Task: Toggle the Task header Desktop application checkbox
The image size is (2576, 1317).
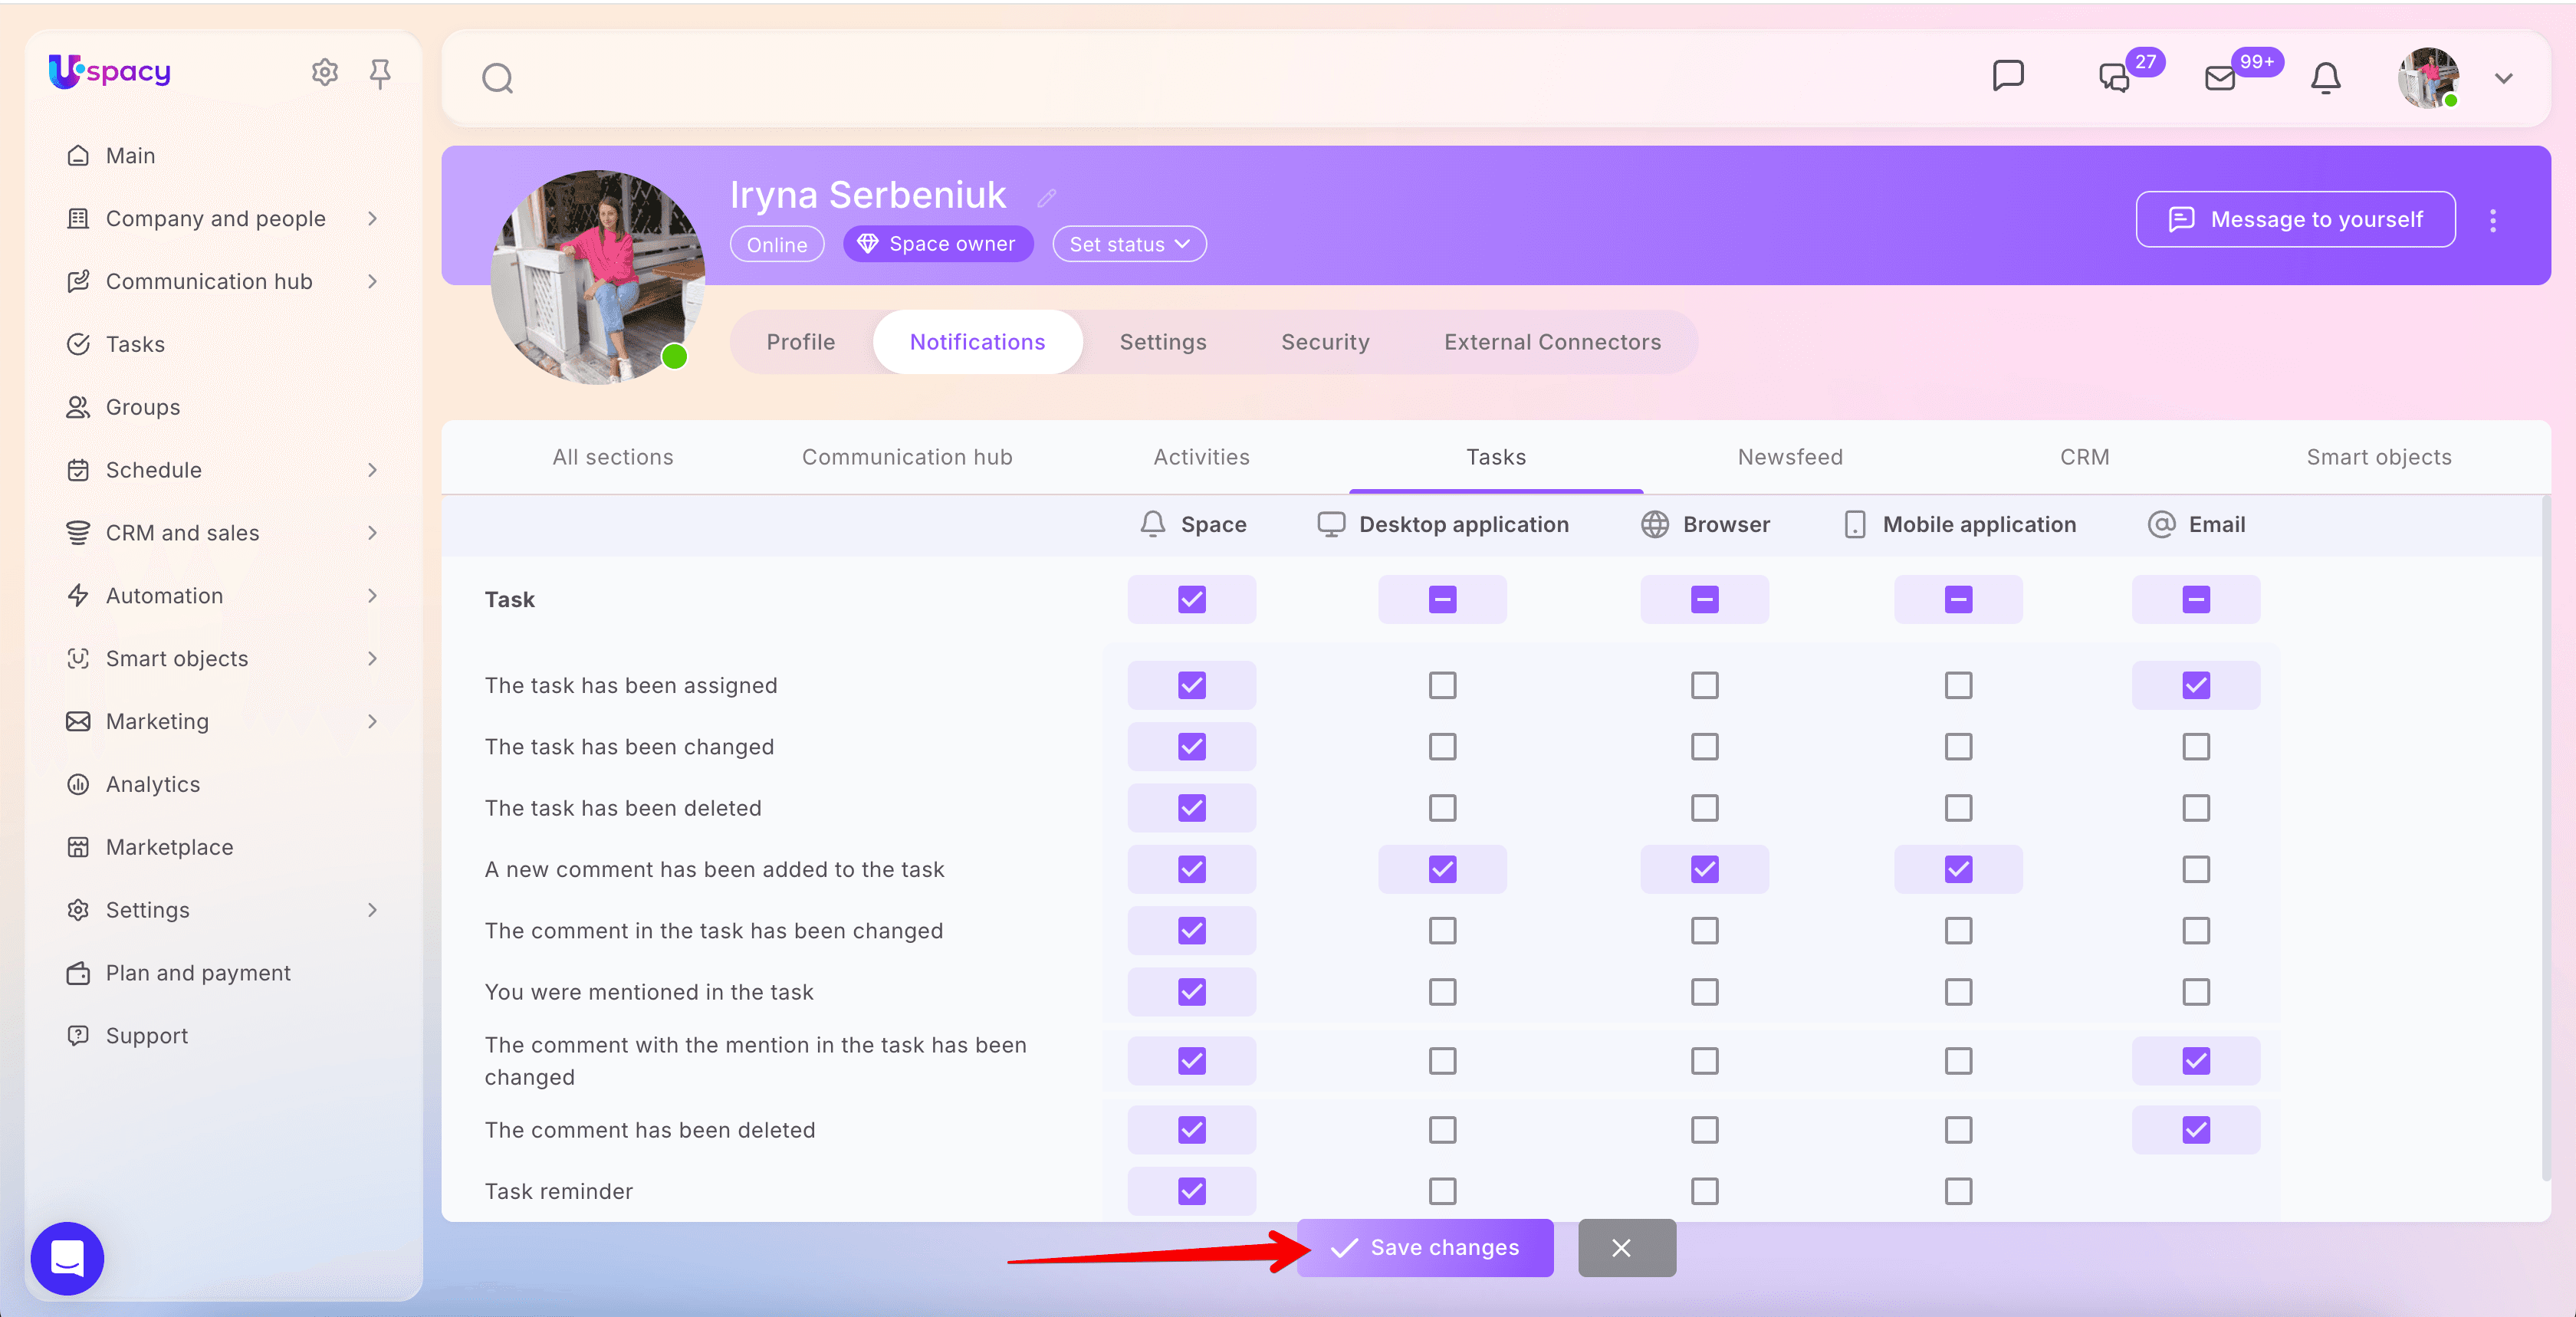Action: [1442, 600]
